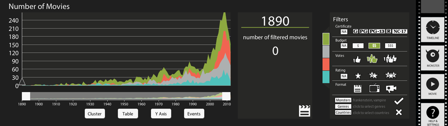Filter rating by two stars
448x126 pixels.
coord(373,75)
